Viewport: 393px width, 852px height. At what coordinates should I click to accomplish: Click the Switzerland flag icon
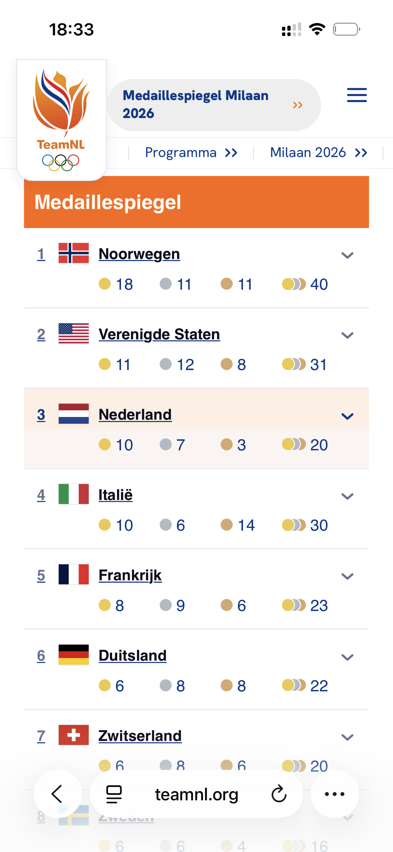(74, 735)
